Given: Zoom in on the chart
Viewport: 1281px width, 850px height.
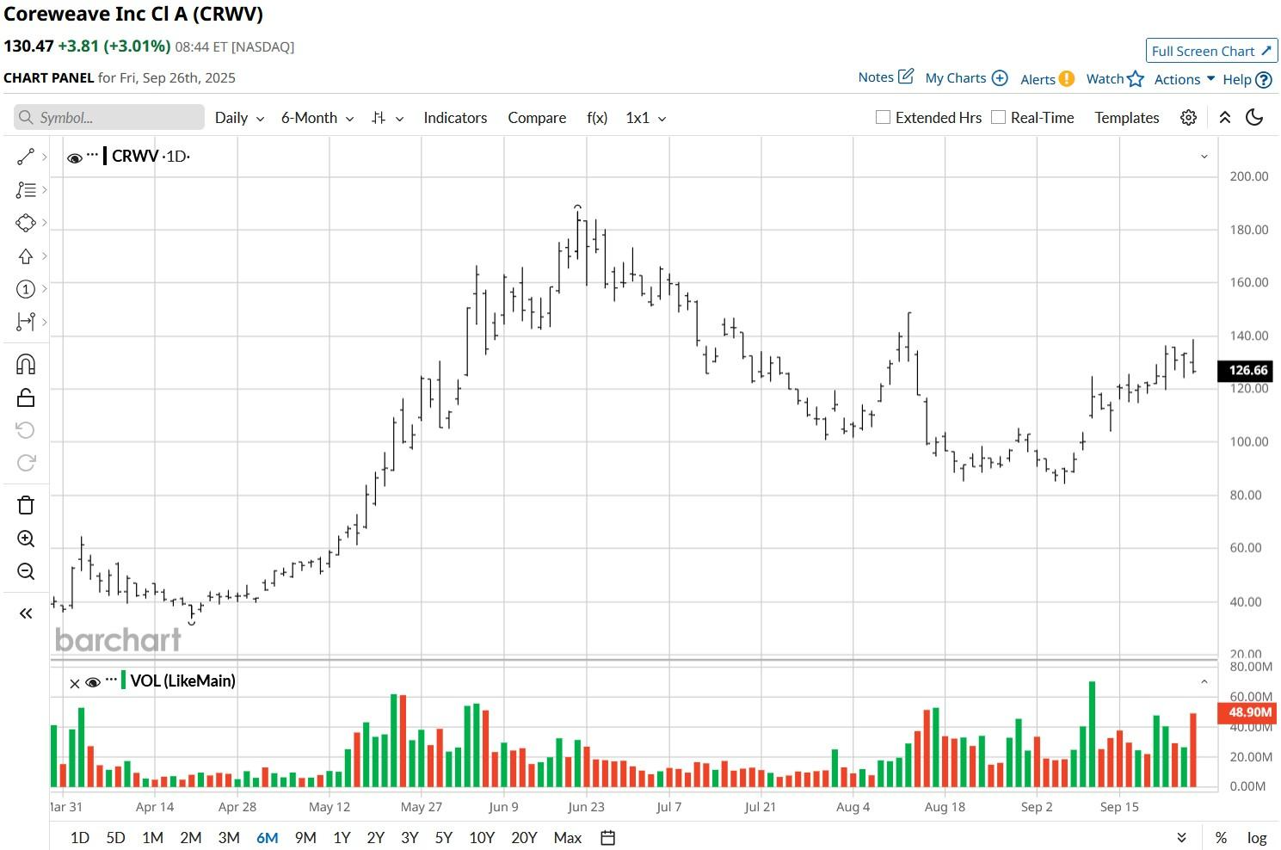Looking at the screenshot, I should pos(25,539).
